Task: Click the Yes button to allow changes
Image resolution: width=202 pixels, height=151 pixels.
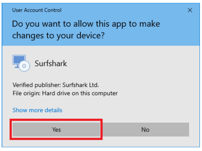Action: 56,129
